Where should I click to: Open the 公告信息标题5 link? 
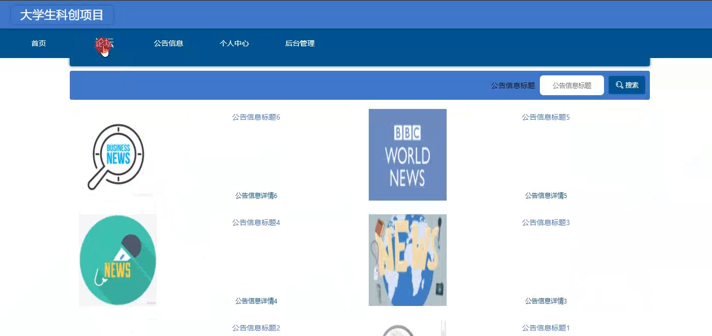coord(546,117)
